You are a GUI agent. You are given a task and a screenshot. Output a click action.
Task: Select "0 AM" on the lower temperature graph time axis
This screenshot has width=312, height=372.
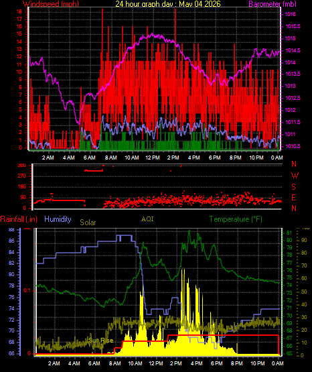click(x=278, y=363)
